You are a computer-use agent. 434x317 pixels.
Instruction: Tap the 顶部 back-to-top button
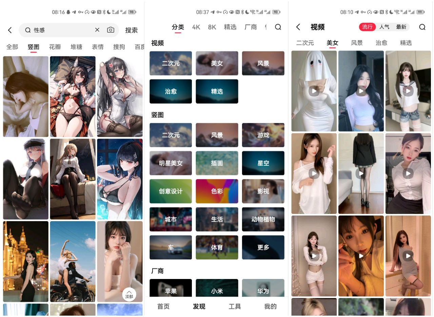coord(129,294)
